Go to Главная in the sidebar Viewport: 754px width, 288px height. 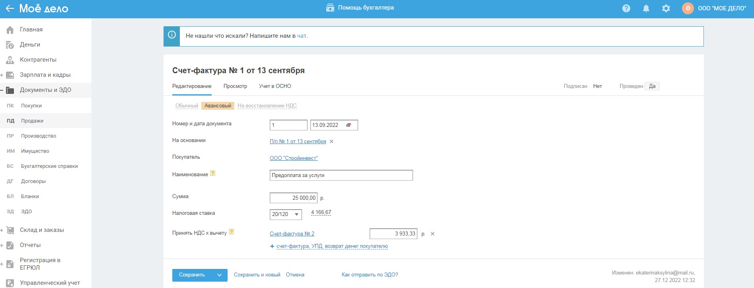[x=31, y=29]
